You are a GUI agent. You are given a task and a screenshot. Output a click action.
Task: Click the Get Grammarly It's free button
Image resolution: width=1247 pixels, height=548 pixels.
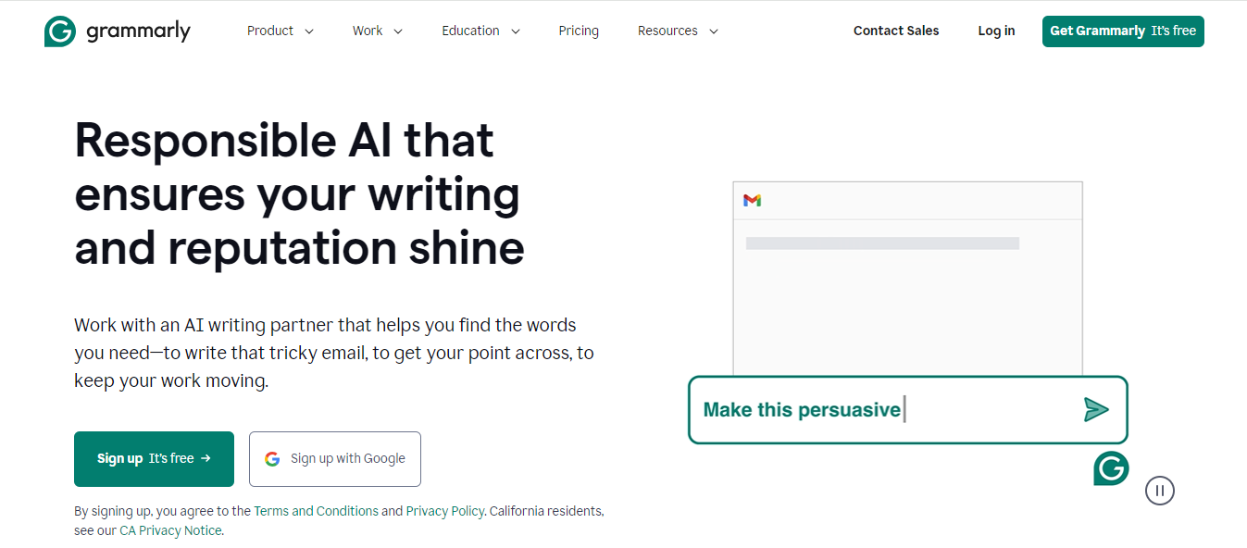click(x=1123, y=31)
